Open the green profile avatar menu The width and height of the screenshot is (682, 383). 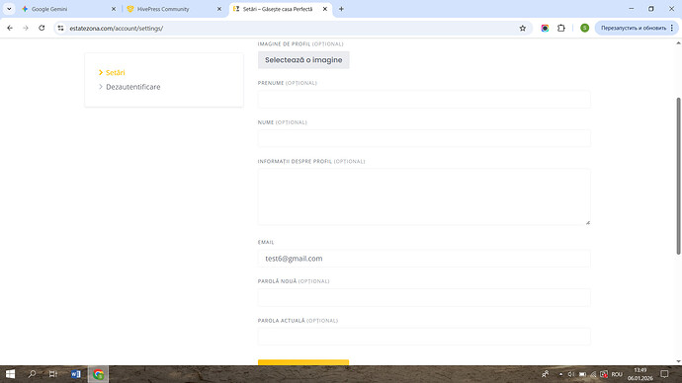(584, 28)
